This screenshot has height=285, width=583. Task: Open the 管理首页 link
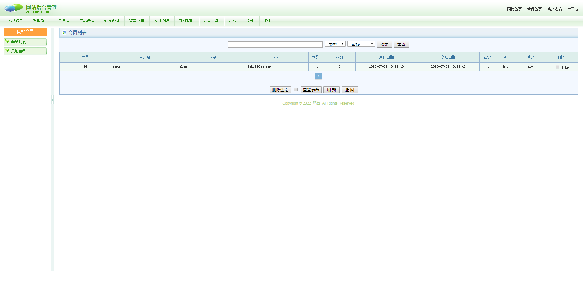tap(534, 9)
